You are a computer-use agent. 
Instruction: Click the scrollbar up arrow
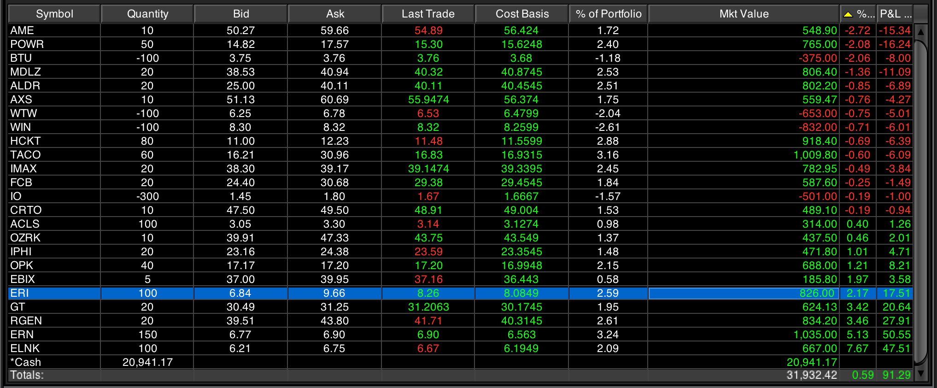[920, 32]
